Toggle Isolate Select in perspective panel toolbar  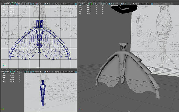(x=130, y=4)
